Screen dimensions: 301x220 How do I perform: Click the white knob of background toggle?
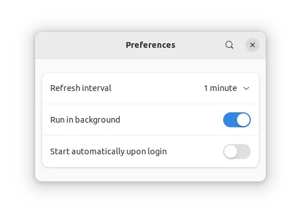(243, 120)
